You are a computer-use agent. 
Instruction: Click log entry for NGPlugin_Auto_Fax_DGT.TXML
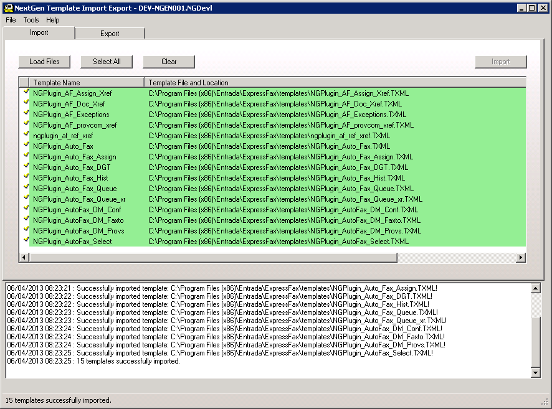(x=220, y=296)
